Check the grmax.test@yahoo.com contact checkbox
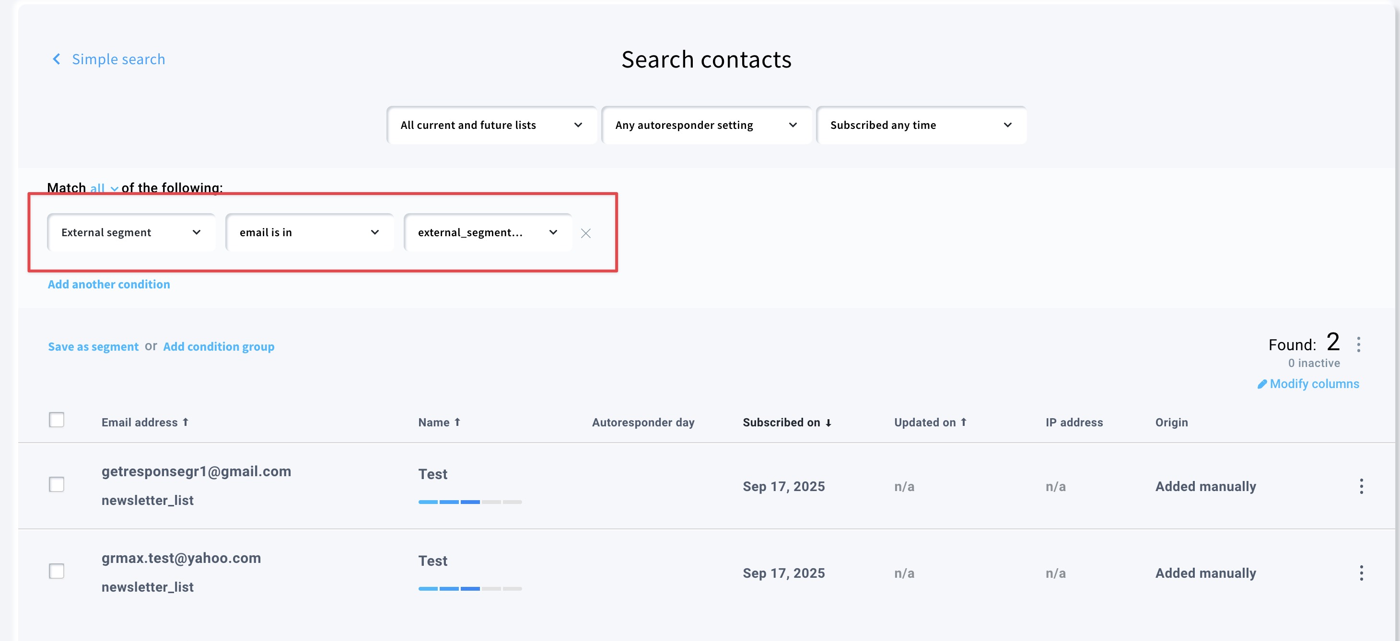The height and width of the screenshot is (641, 1400). coord(57,571)
